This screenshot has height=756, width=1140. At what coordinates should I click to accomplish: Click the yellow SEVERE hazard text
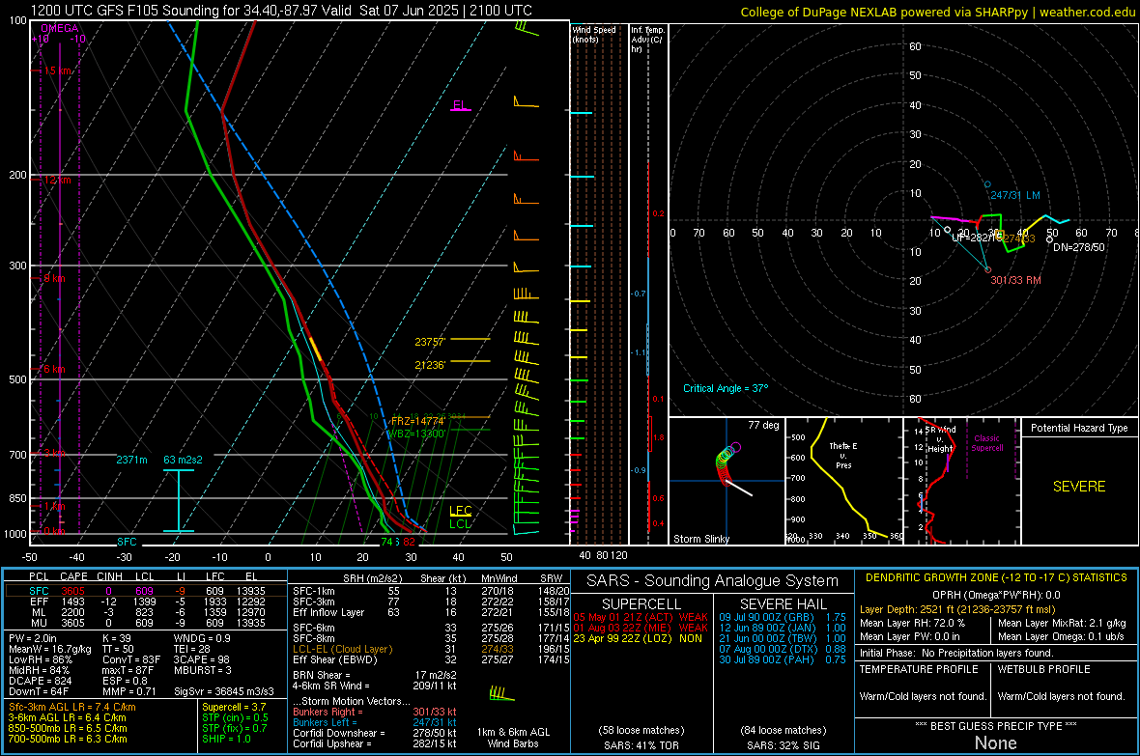pos(1079,487)
